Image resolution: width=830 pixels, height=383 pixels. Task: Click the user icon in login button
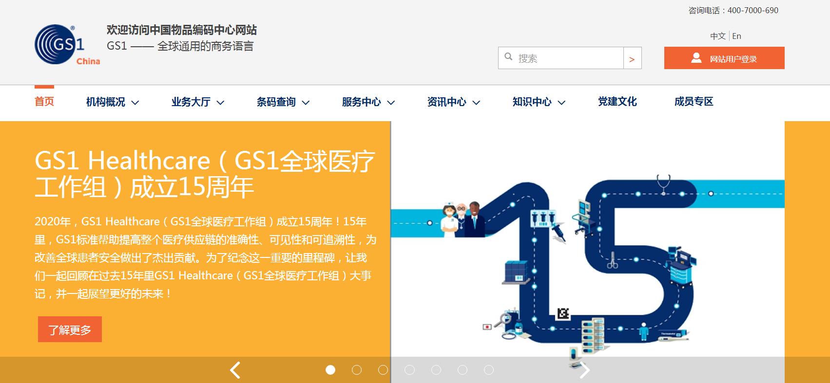(696, 58)
